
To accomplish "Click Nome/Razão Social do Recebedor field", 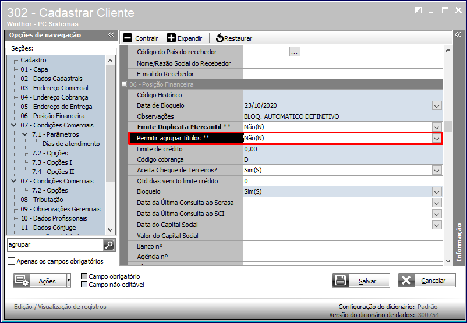I will pos(342,63).
